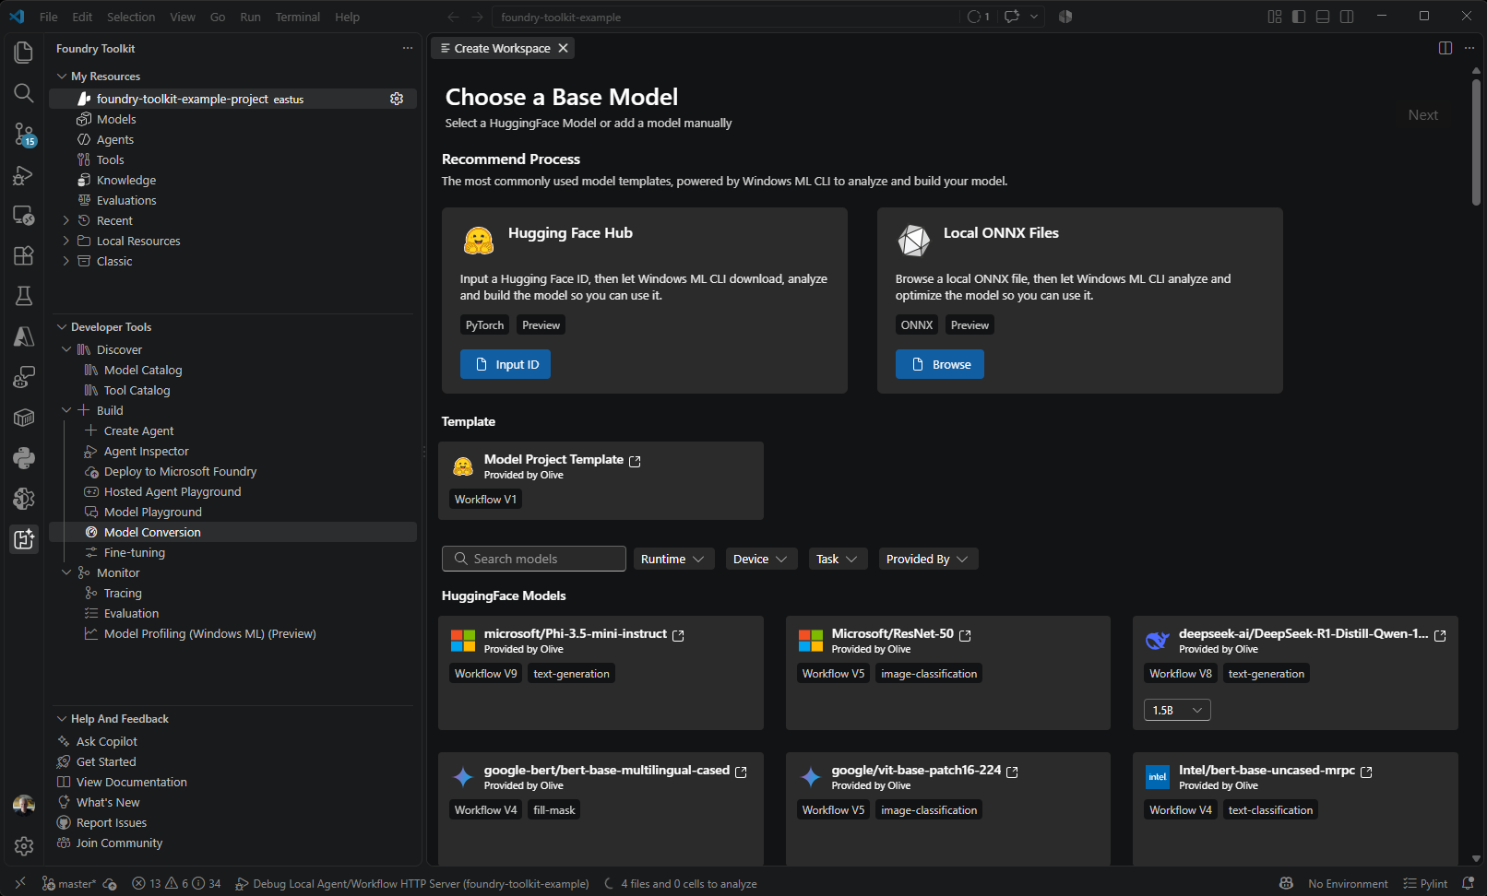
Task: Toggle the secondary side bar
Action: point(1347,17)
